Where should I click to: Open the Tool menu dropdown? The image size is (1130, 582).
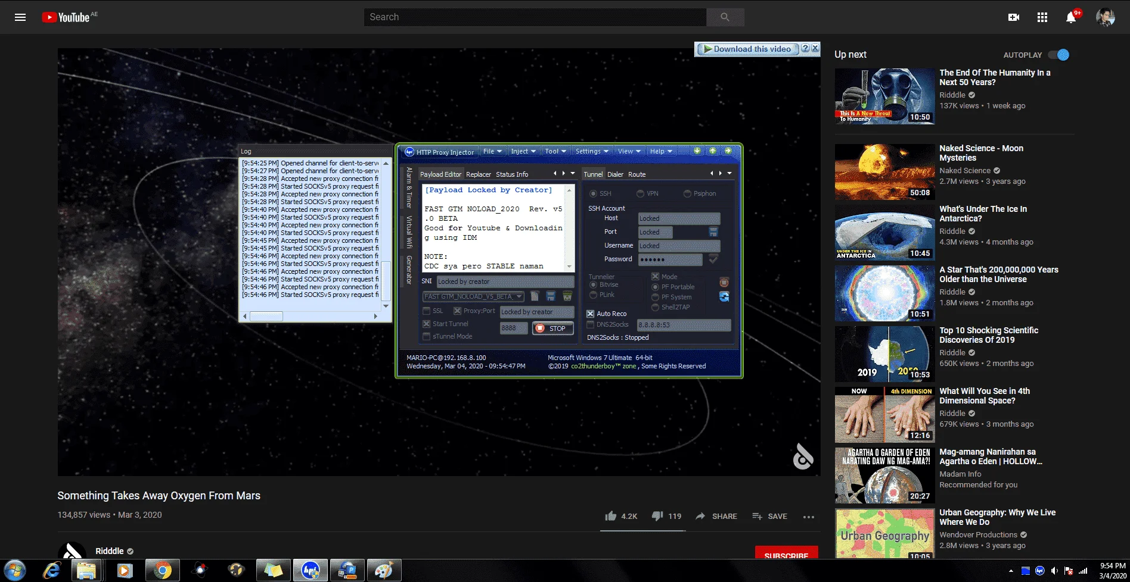coord(555,151)
